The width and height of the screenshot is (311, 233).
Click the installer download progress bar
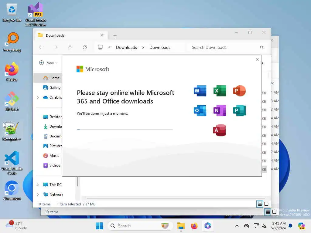[125, 130]
